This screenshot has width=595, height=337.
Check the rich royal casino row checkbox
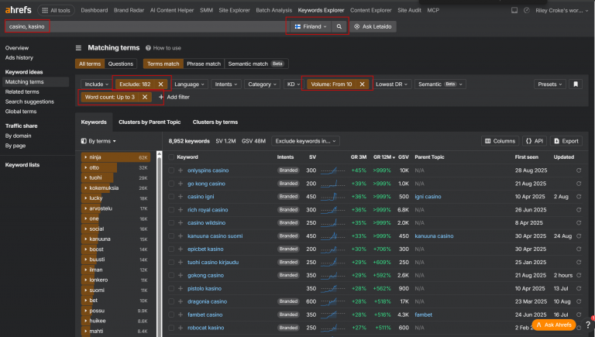pos(171,210)
